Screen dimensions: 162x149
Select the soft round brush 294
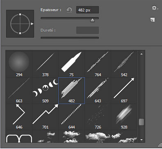coord(19,64)
